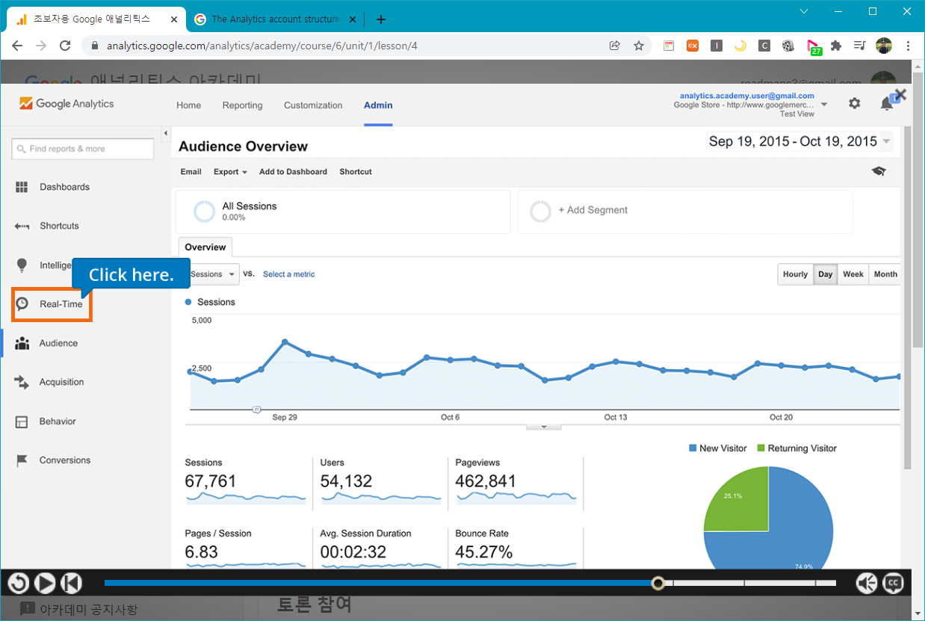Open the date range dropdown
925x621 pixels.
coord(799,141)
